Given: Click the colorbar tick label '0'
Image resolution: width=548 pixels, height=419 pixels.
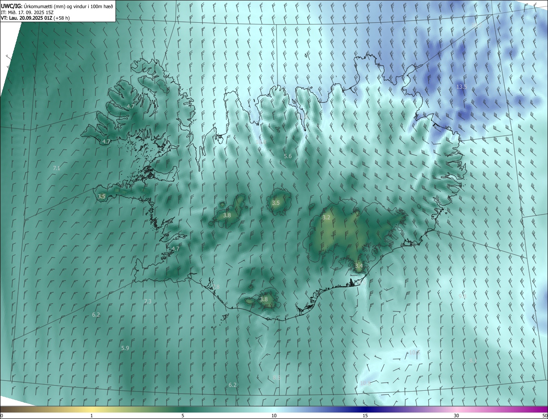Looking at the screenshot, I should [x=1, y=416].
